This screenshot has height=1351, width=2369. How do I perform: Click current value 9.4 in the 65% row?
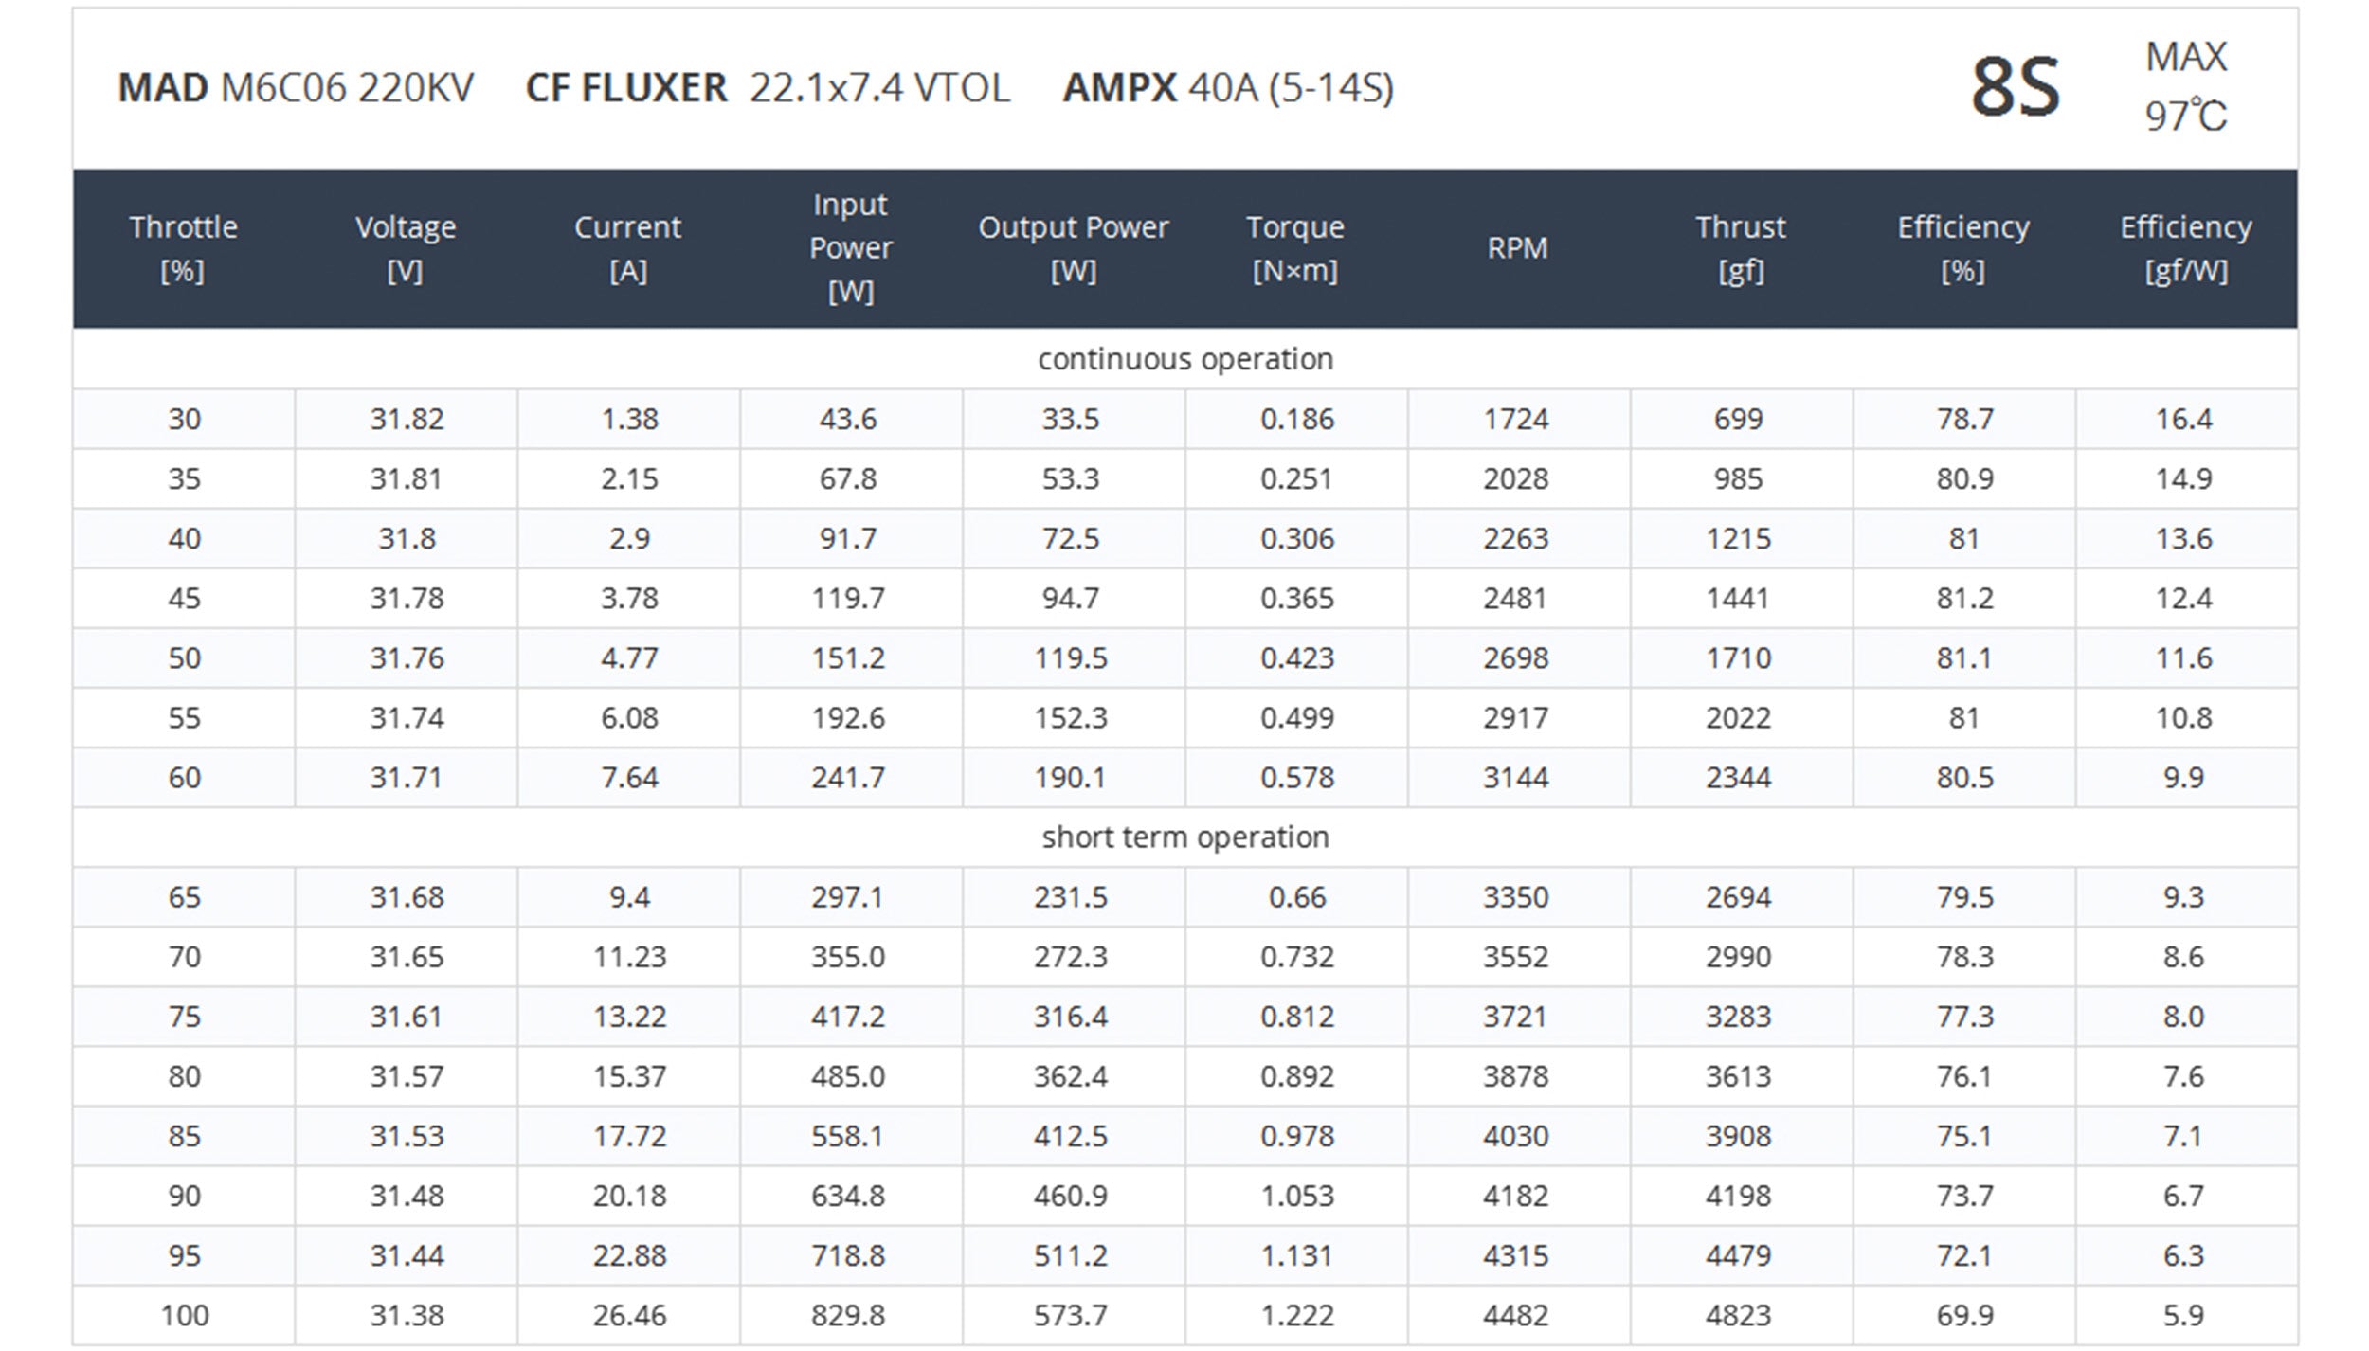tap(629, 897)
